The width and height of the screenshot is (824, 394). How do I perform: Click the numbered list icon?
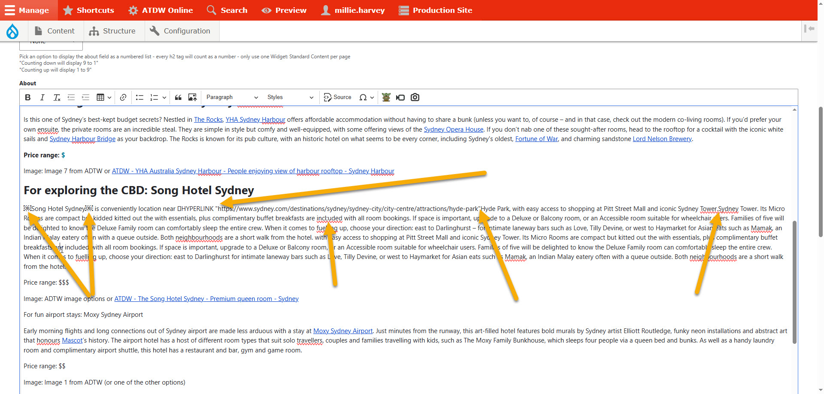tap(154, 97)
